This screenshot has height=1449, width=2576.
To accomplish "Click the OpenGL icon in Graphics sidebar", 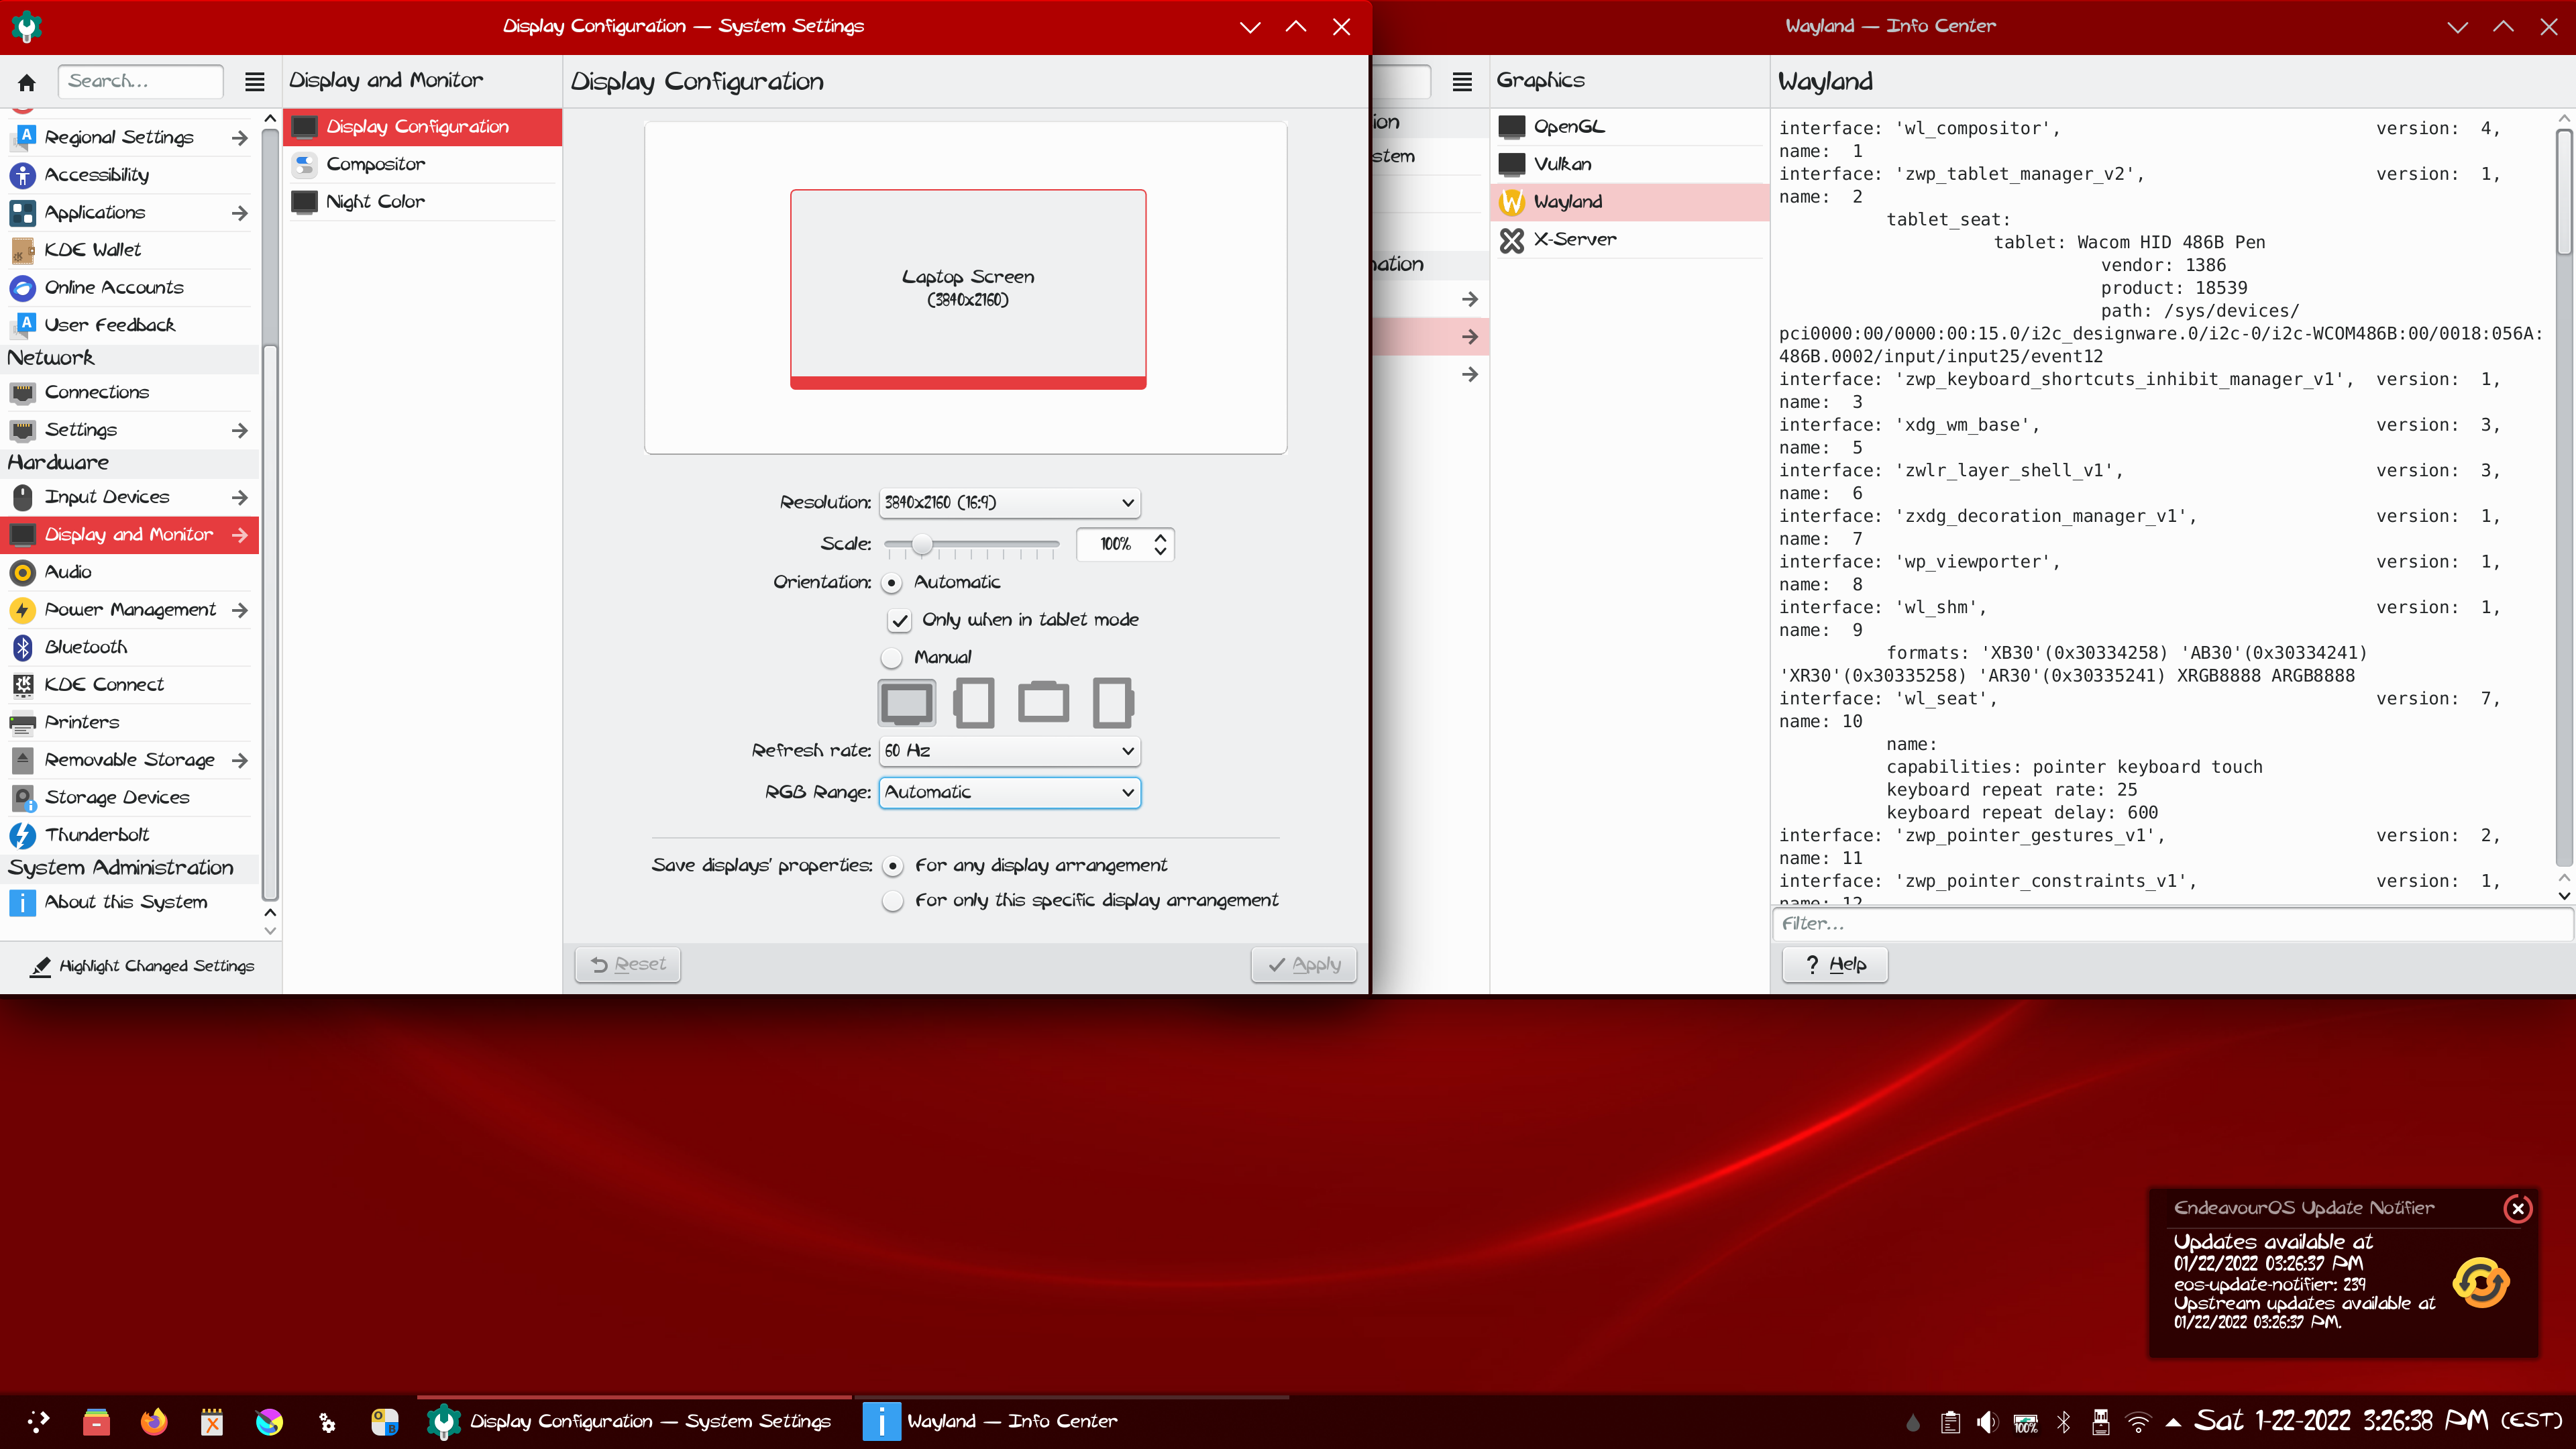I will pos(1513,125).
